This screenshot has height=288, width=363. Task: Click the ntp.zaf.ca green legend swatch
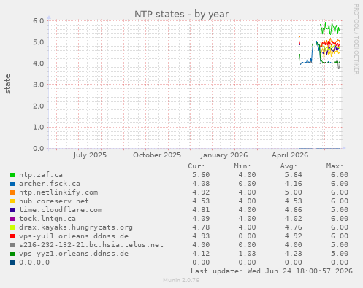12,175
